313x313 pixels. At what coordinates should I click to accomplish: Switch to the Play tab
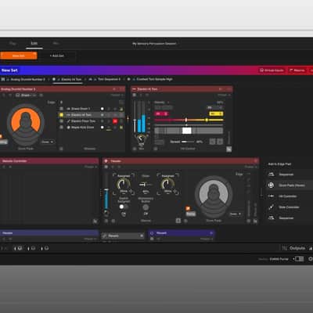(13, 43)
